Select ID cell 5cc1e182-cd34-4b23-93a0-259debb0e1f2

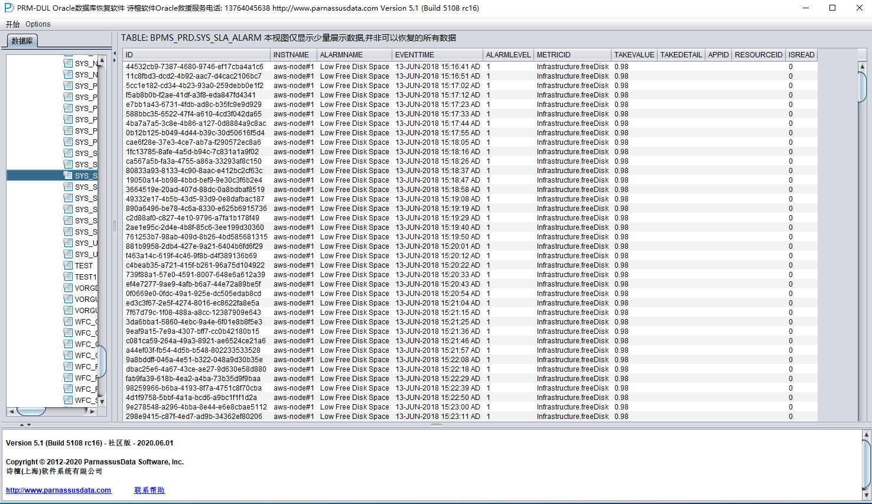click(x=197, y=86)
